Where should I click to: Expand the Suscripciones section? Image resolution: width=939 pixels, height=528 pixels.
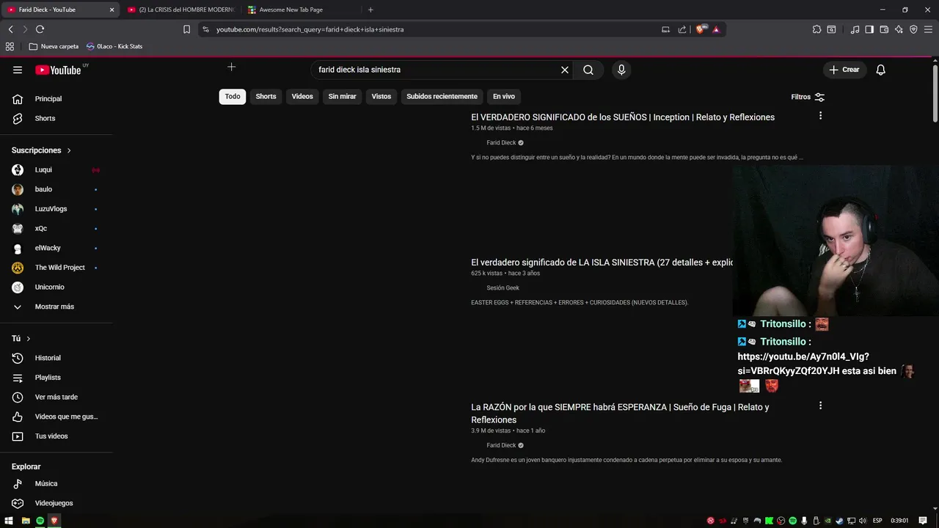click(x=42, y=150)
